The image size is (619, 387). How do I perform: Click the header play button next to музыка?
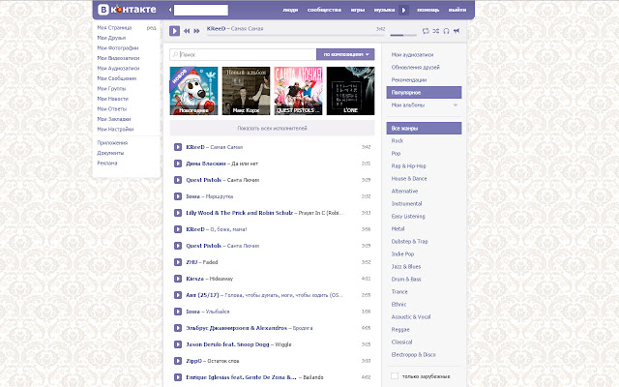tap(403, 10)
